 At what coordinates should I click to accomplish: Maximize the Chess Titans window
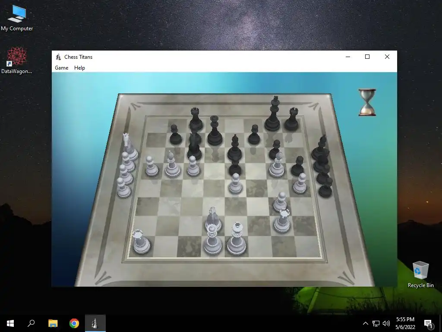click(x=367, y=57)
